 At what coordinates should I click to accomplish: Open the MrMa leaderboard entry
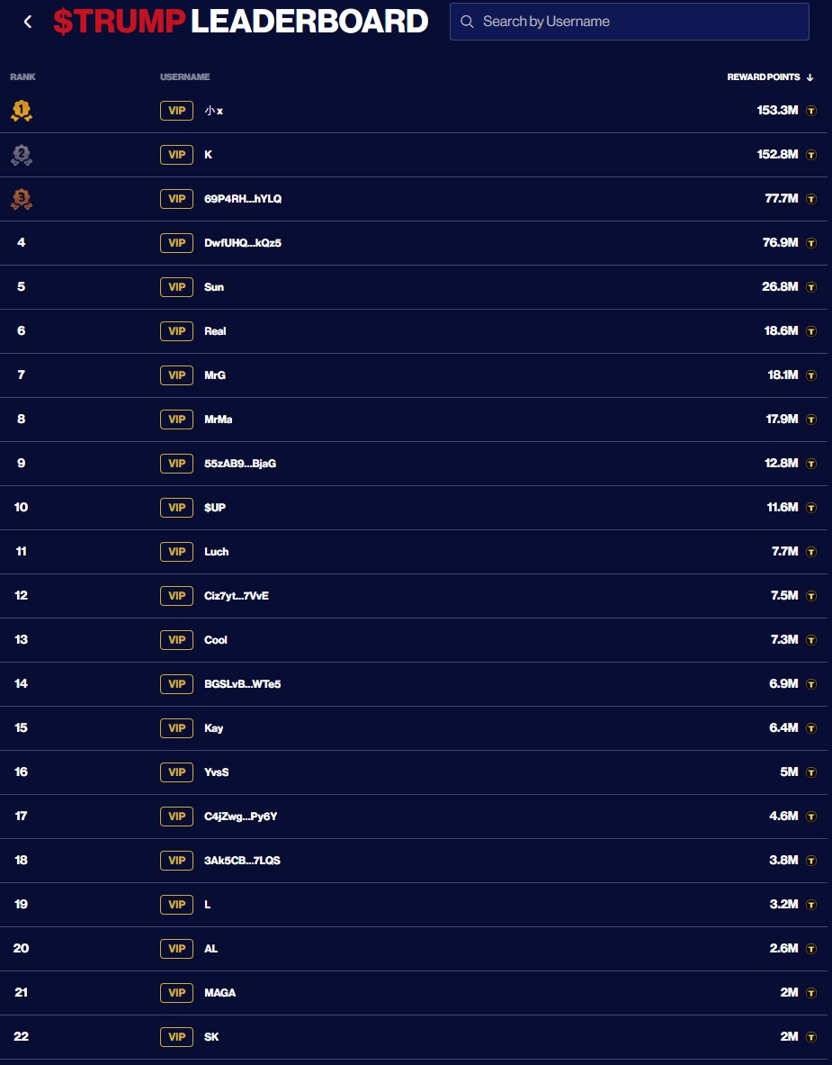point(219,420)
